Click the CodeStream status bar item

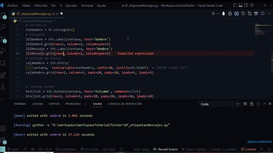click(66, 149)
